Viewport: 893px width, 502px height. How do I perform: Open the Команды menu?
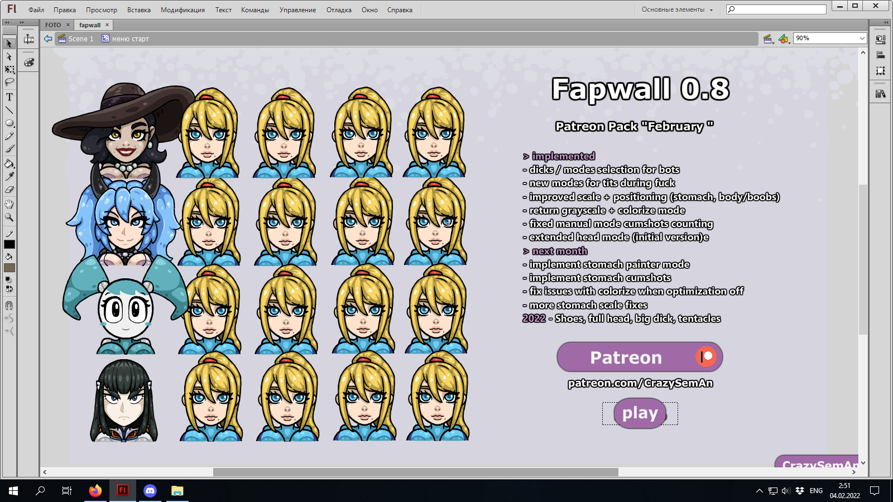click(255, 10)
